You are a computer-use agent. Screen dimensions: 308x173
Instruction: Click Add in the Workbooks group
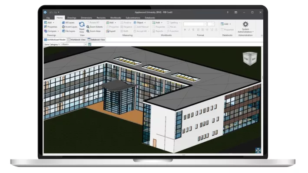tap(156, 23)
